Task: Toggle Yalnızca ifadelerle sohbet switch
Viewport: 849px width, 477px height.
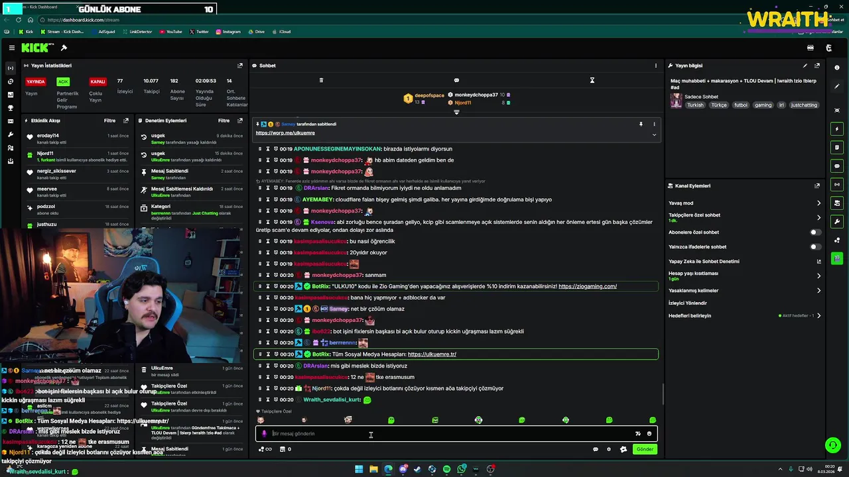Action: (815, 247)
